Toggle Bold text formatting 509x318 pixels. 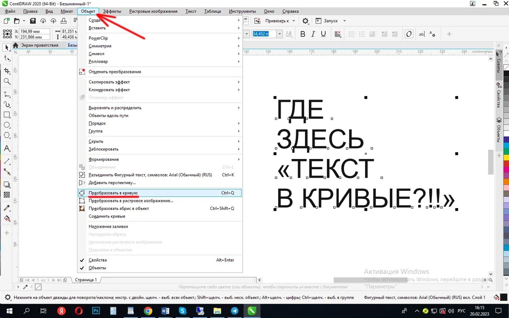click(x=303, y=34)
